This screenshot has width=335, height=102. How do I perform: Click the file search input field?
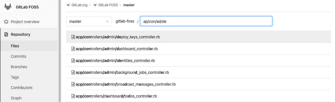[206, 21]
